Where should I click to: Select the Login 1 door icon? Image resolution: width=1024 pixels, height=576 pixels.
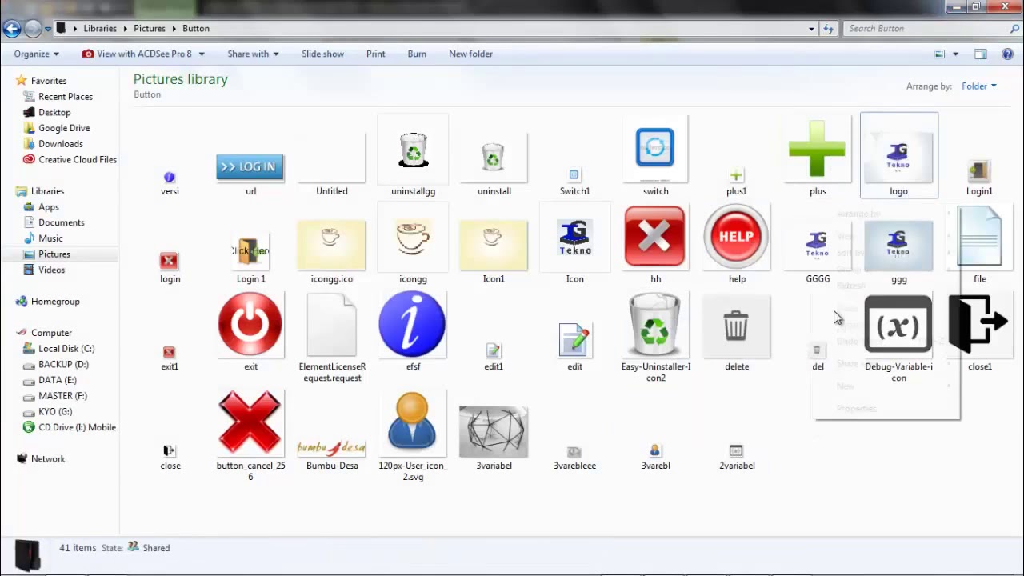pos(250,251)
